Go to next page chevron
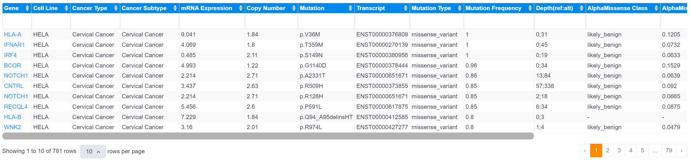Viewport: 691px width, 165px height. pos(681,151)
